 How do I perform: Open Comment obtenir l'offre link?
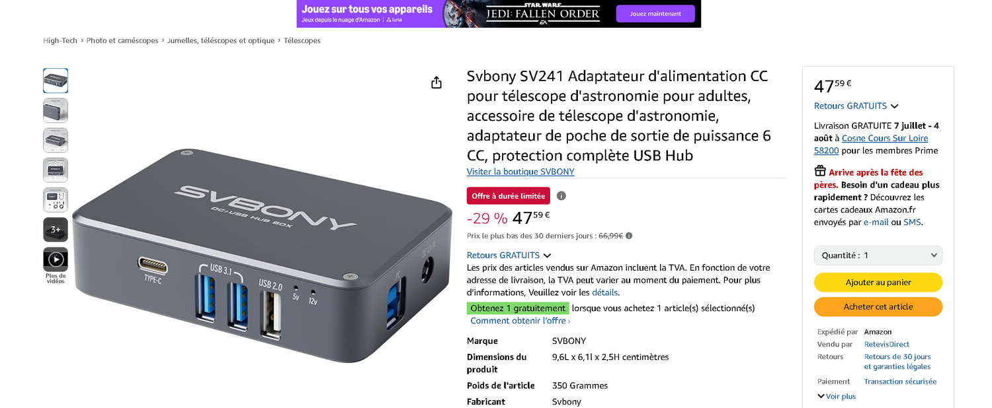520,321
